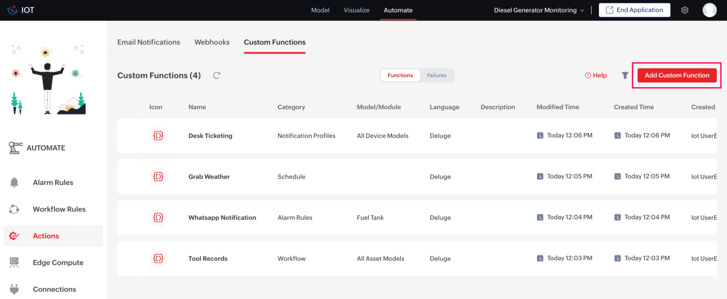
Task: Expand Diesel Generator Monitoring application dropdown
Action: (539, 10)
